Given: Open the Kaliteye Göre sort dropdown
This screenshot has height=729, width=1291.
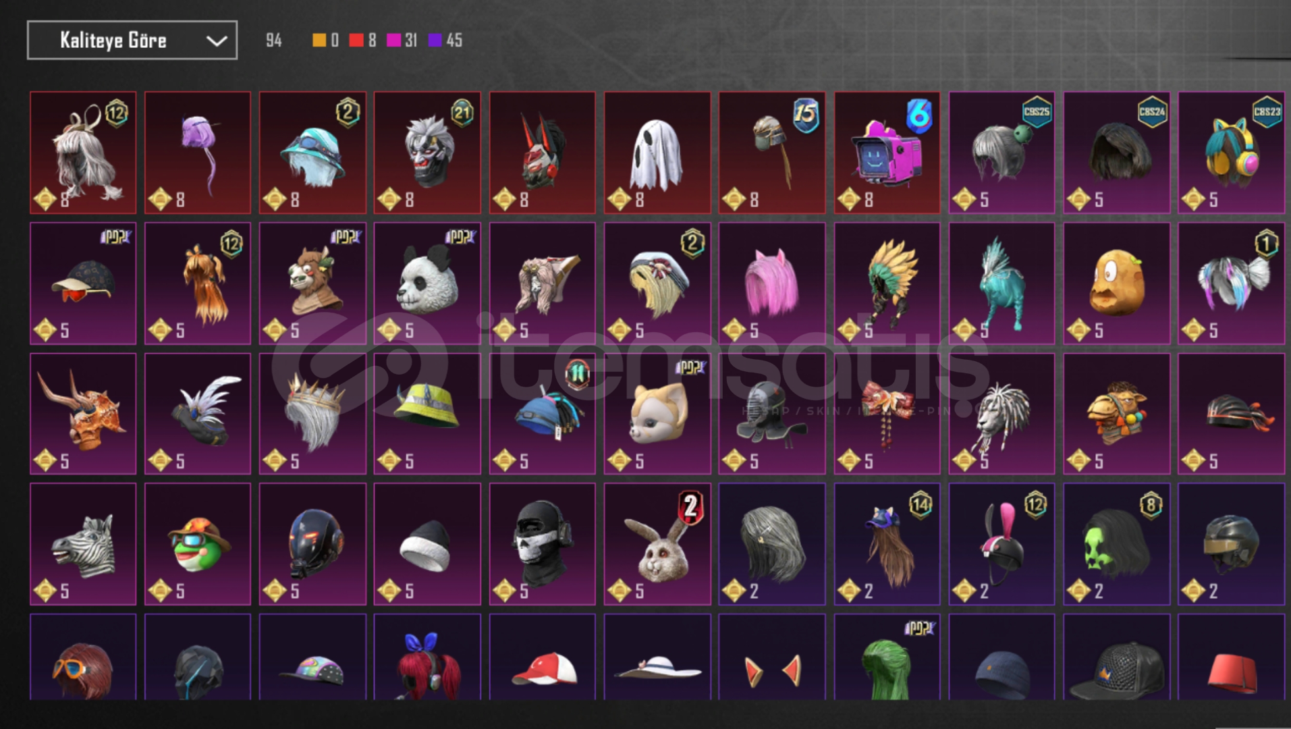Looking at the screenshot, I should (x=132, y=40).
